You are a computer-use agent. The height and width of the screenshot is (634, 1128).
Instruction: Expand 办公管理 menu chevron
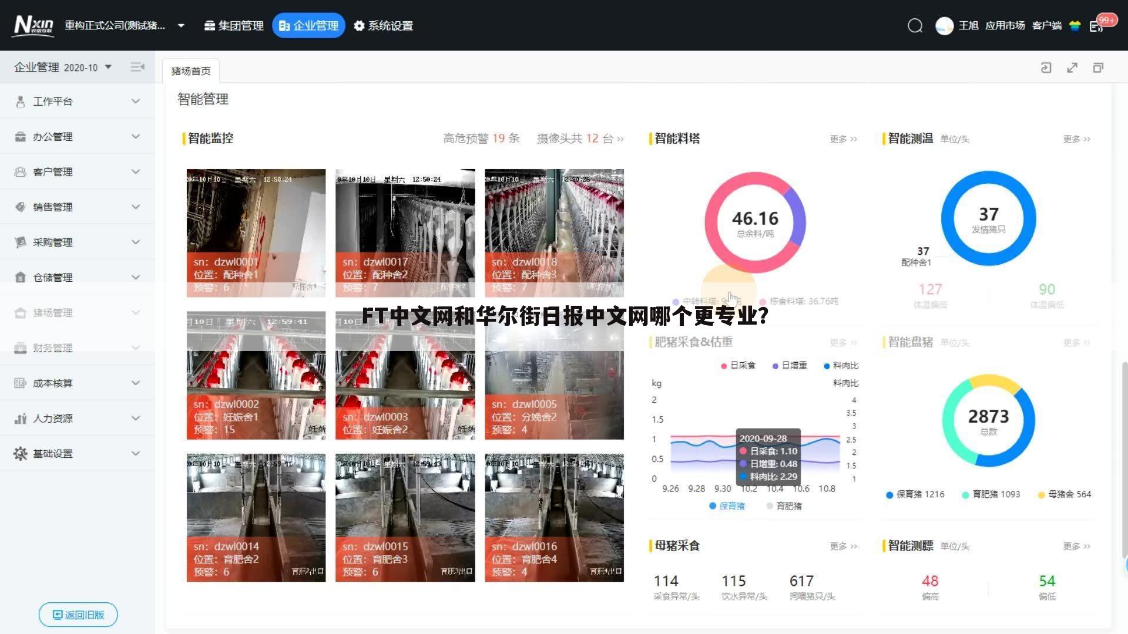tap(136, 137)
